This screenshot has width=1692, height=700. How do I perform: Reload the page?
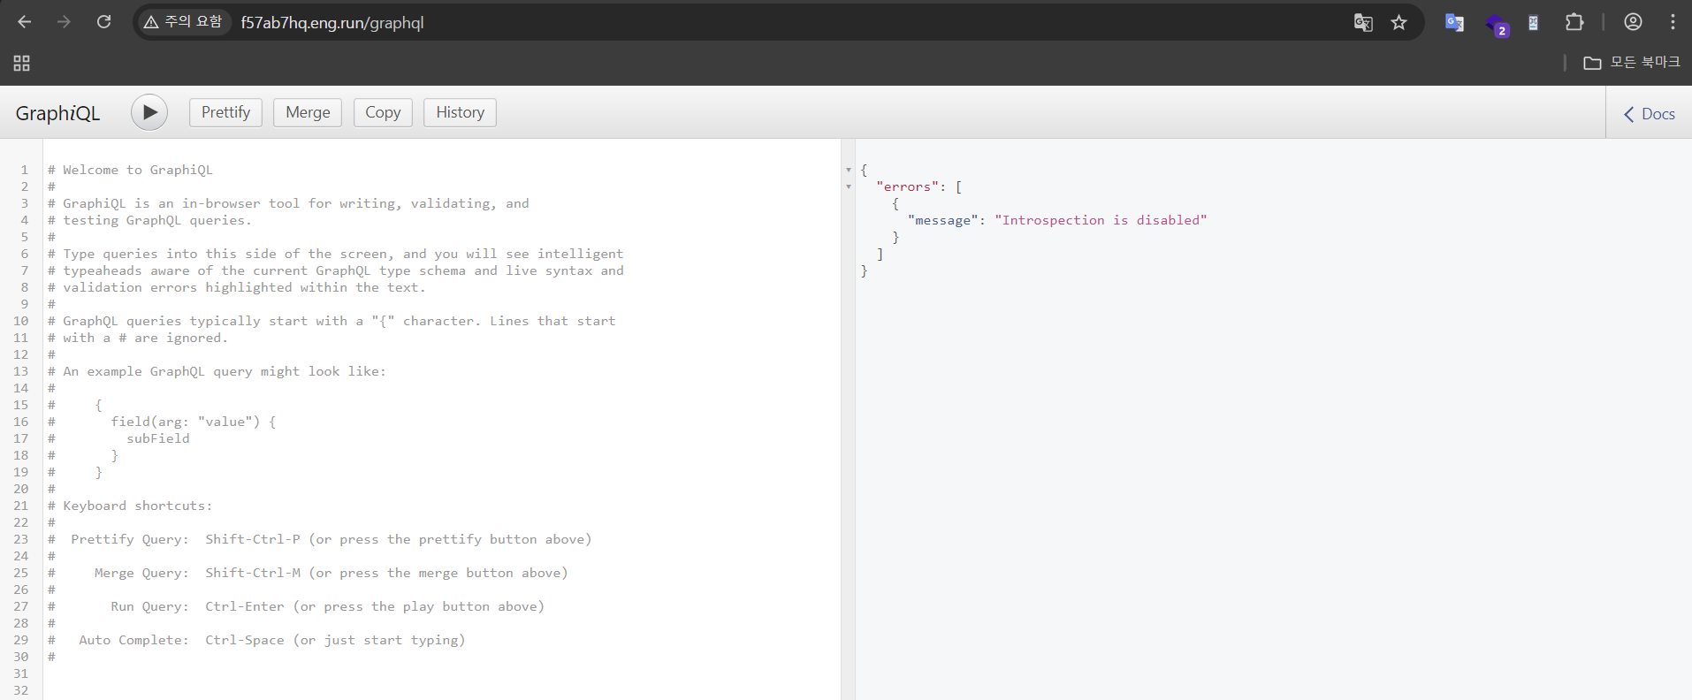pos(103,22)
